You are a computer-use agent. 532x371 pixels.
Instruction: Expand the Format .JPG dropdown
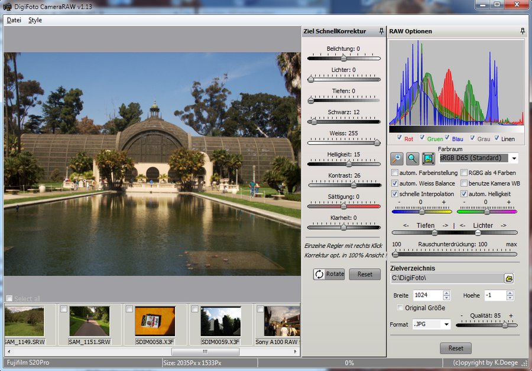pyautogui.click(x=446, y=324)
